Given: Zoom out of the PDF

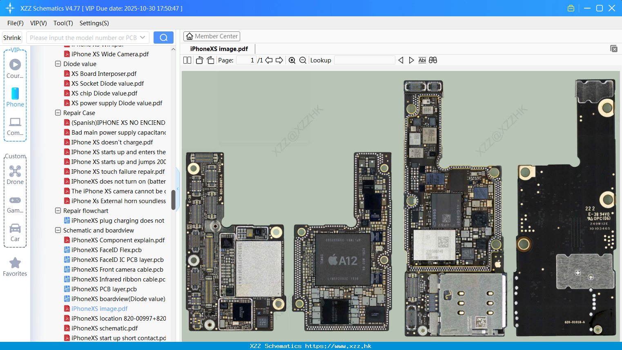Looking at the screenshot, I should [x=303, y=60].
